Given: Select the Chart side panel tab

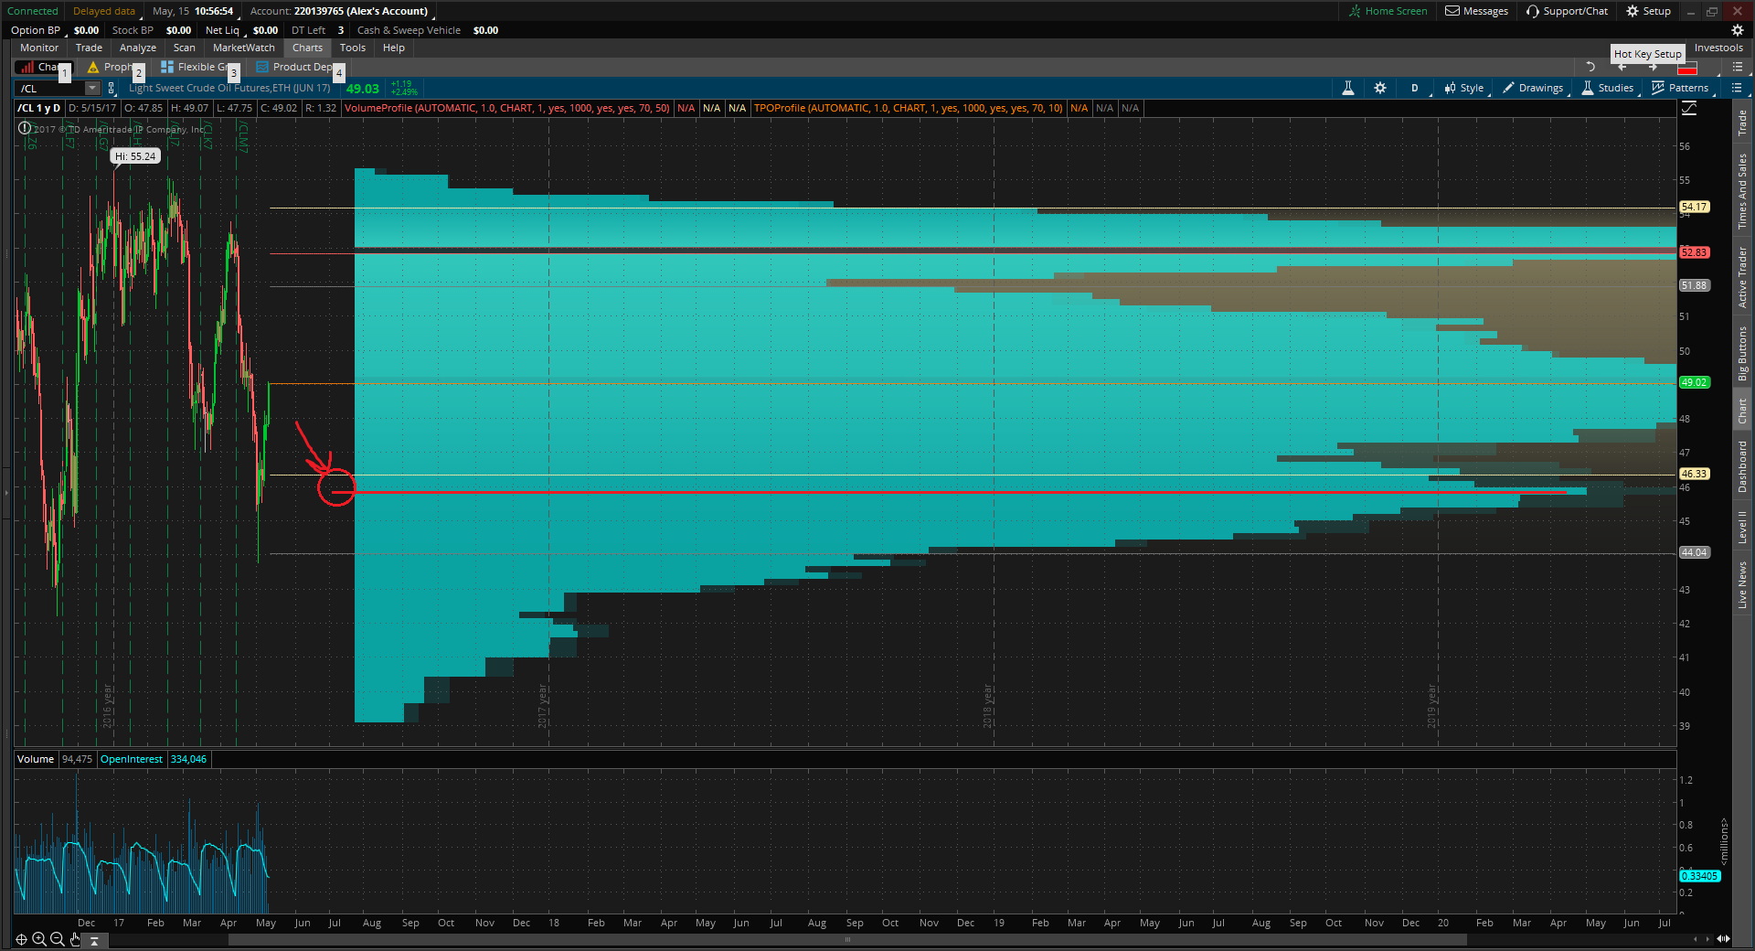Looking at the screenshot, I should (x=1742, y=411).
